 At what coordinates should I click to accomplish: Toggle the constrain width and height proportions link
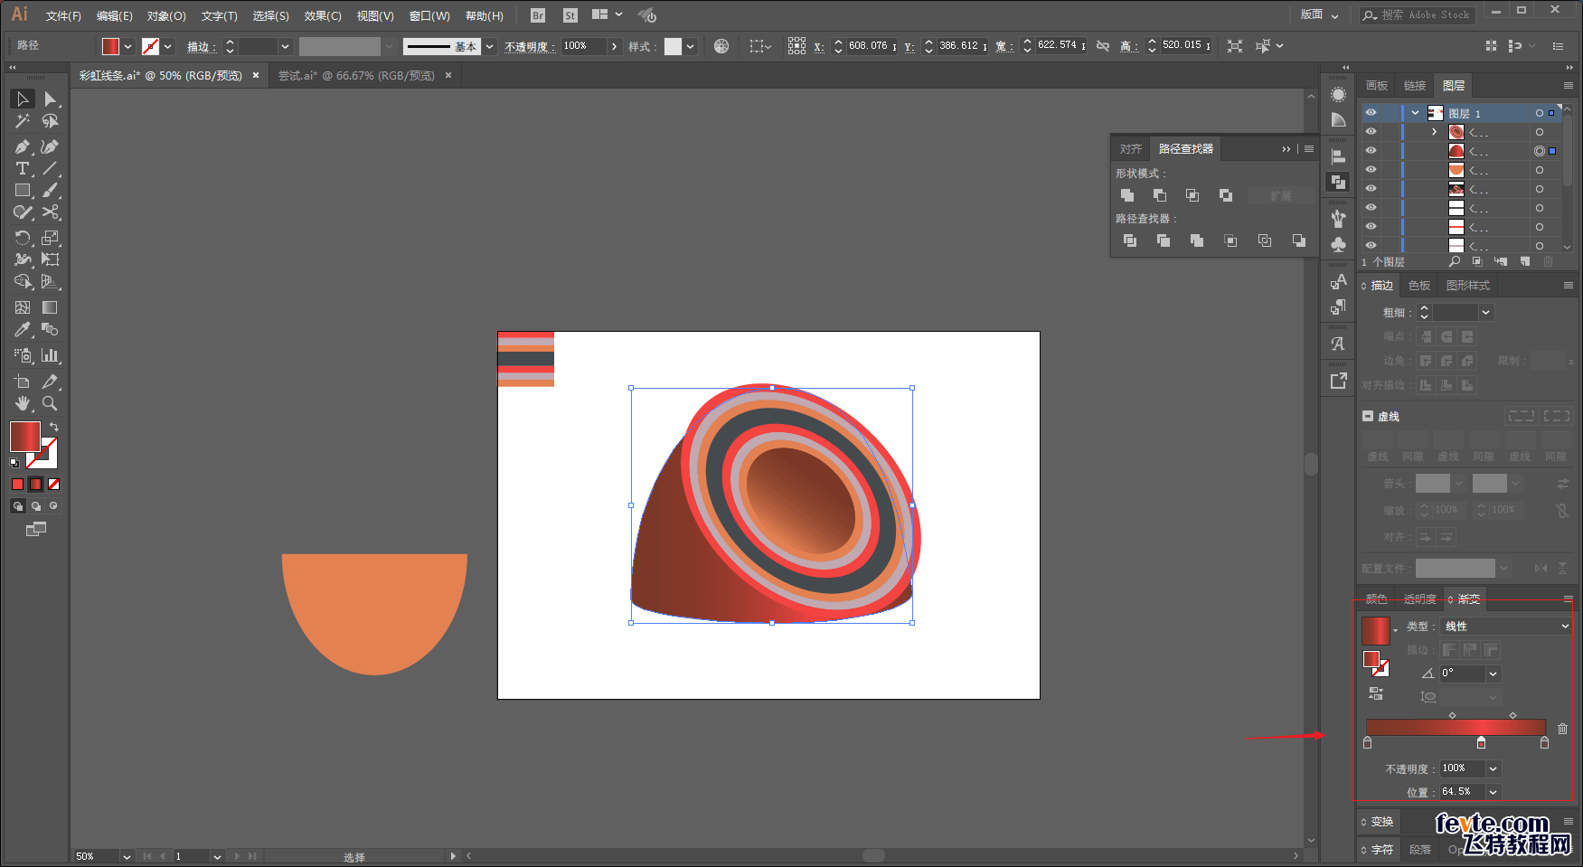1103,46
